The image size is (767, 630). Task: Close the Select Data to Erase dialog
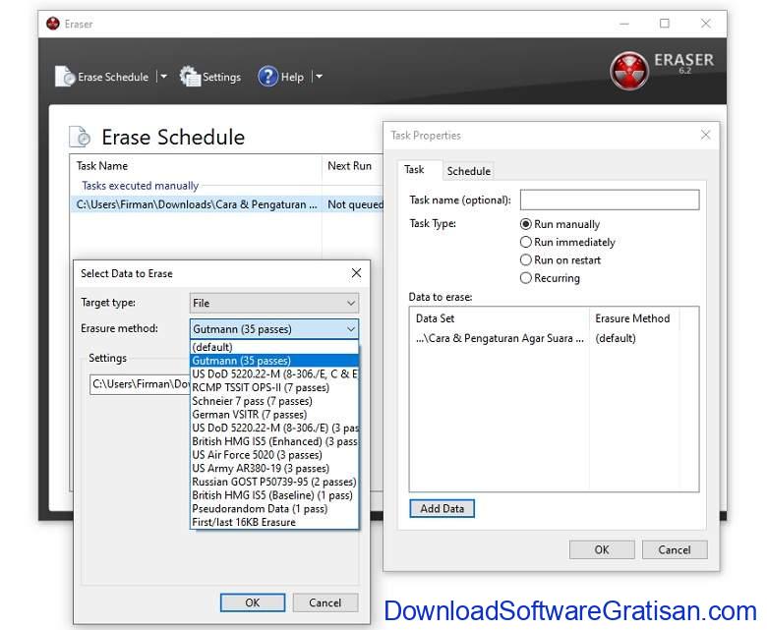pos(357,273)
